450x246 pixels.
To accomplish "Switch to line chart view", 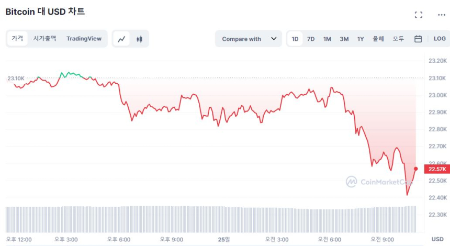I will (x=122, y=39).
